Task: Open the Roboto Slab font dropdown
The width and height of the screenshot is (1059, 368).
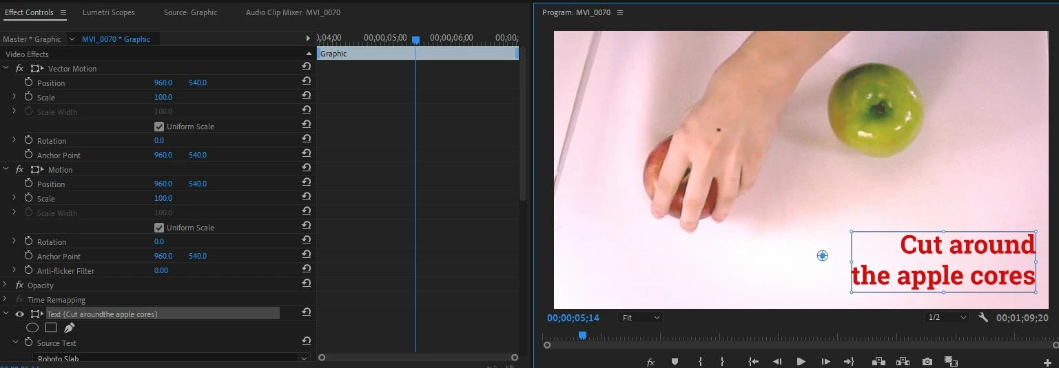Action: [172, 358]
